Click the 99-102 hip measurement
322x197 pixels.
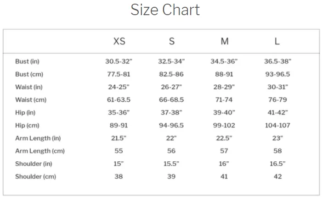(224, 126)
